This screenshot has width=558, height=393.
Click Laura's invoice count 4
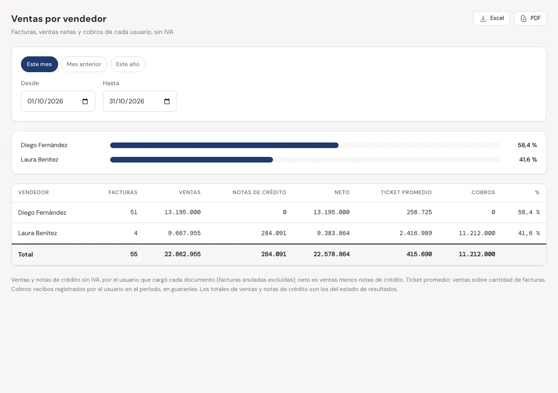[x=136, y=233]
